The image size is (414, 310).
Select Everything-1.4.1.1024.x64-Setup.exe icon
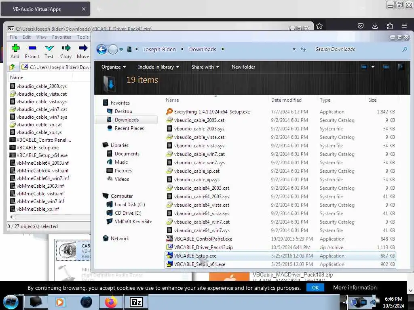169,112
